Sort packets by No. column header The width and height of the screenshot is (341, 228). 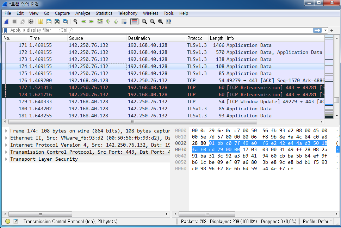15,38
